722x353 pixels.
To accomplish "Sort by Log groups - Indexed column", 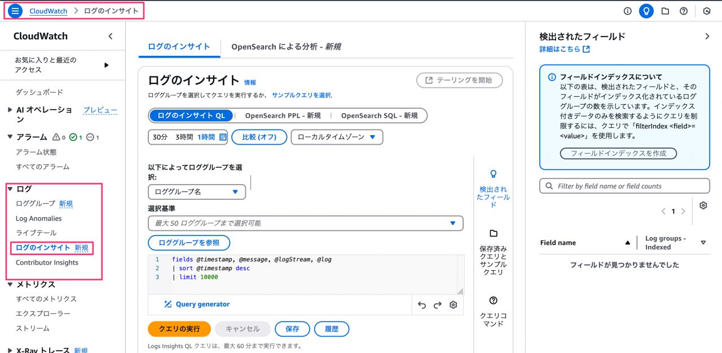I will click(675, 243).
